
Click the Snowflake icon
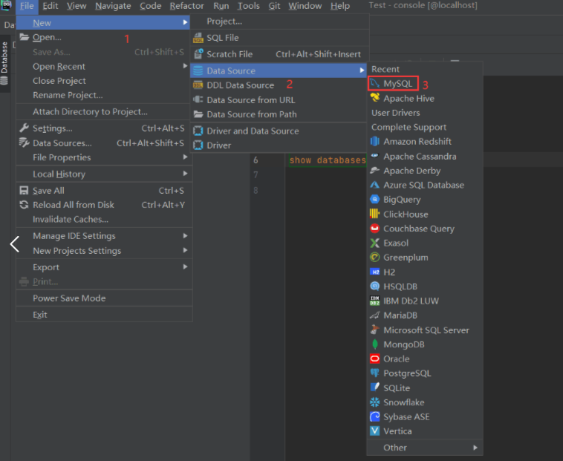click(x=374, y=402)
